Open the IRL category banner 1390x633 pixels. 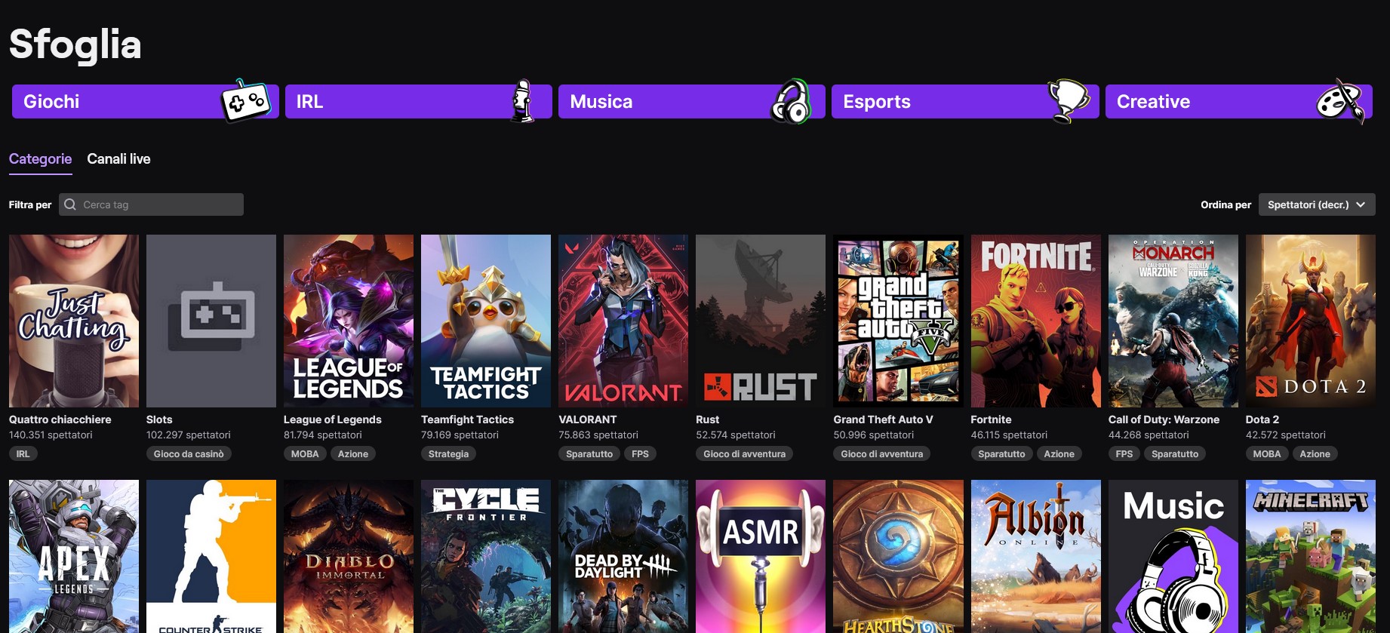click(x=419, y=102)
